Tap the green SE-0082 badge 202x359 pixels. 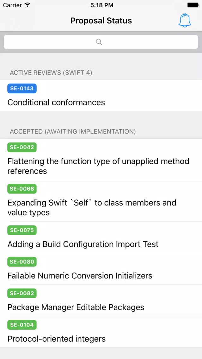pyautogui.click(x=22, y=293)
